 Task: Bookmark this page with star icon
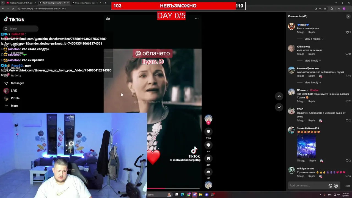coord(325,9)
